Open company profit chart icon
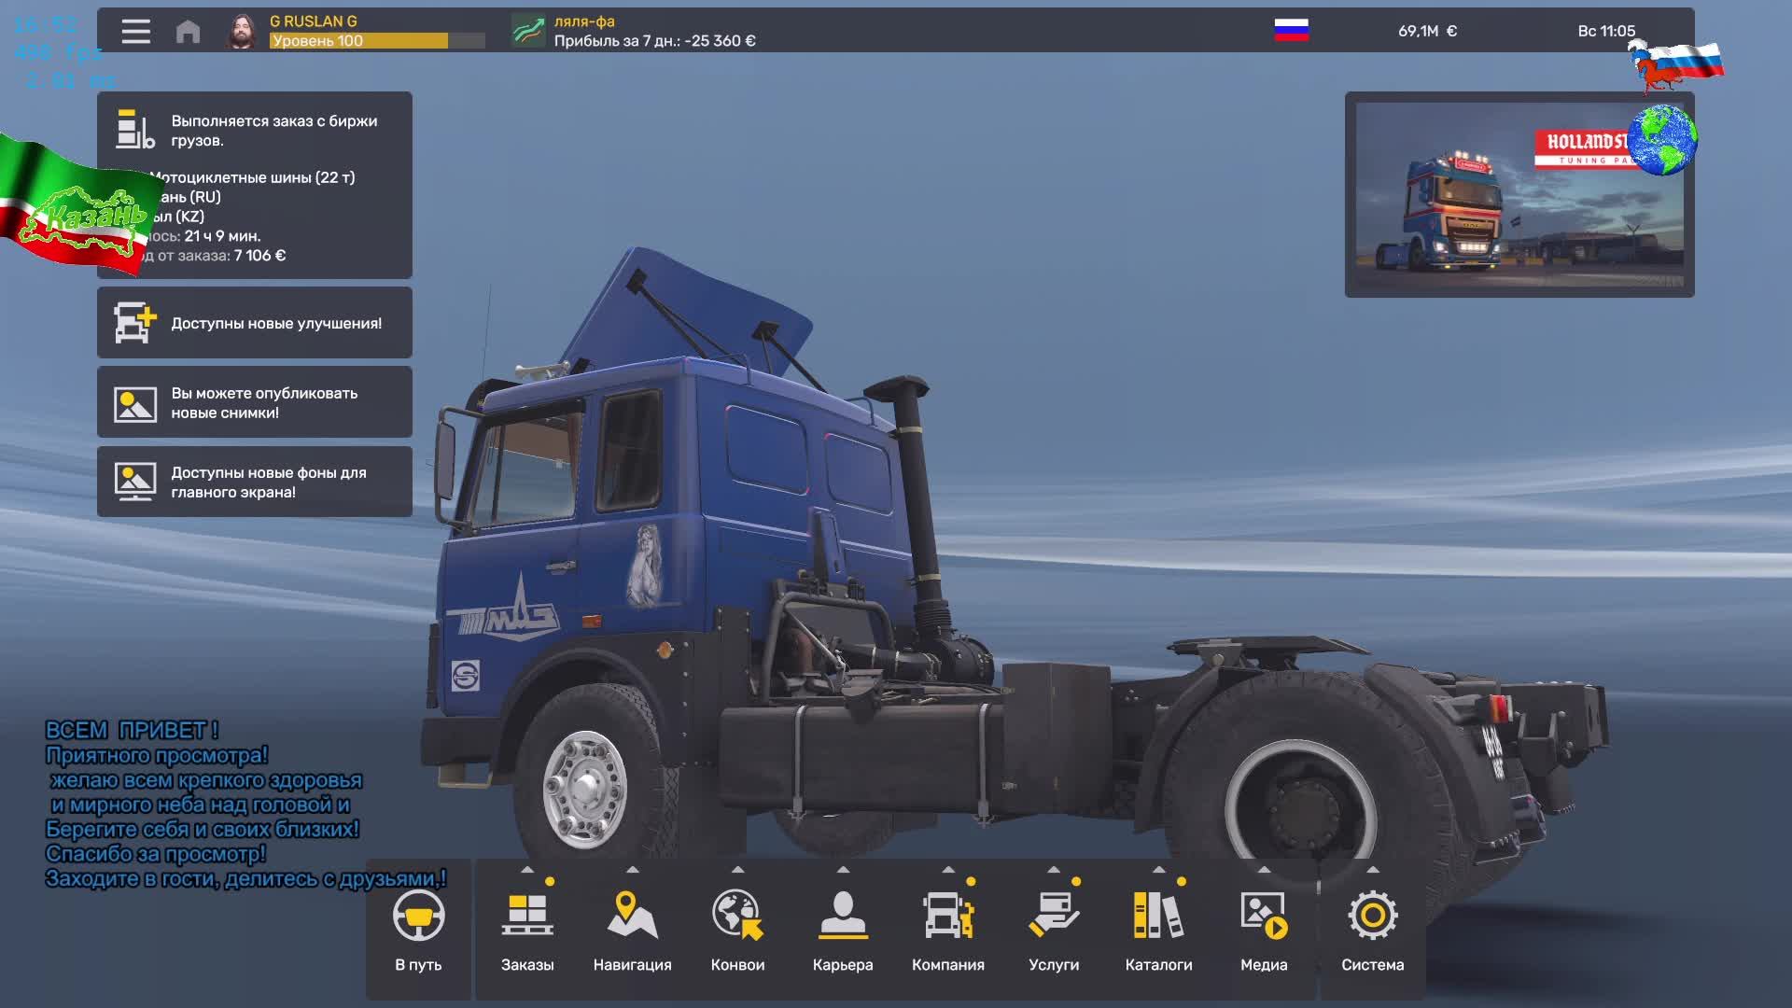Screen dimensions: 1792x1008 tap(528, 31)
